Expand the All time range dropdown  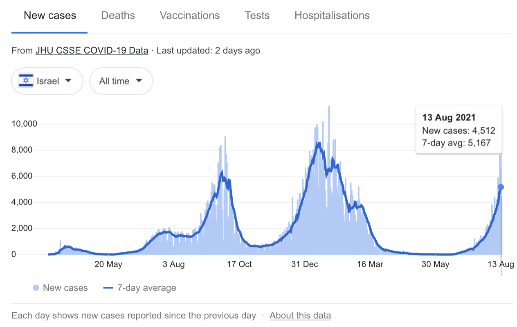[121, 81]
